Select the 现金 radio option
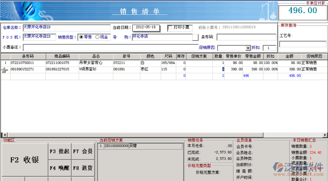 [x=97, y=37]
